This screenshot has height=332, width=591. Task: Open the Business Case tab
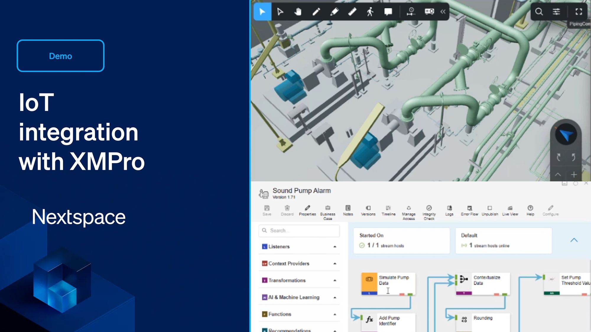click(328, 210)
